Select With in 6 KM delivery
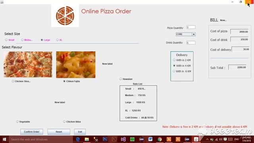Screen dimensions: 254x143 pyautogui.click(x=182, y=71)
